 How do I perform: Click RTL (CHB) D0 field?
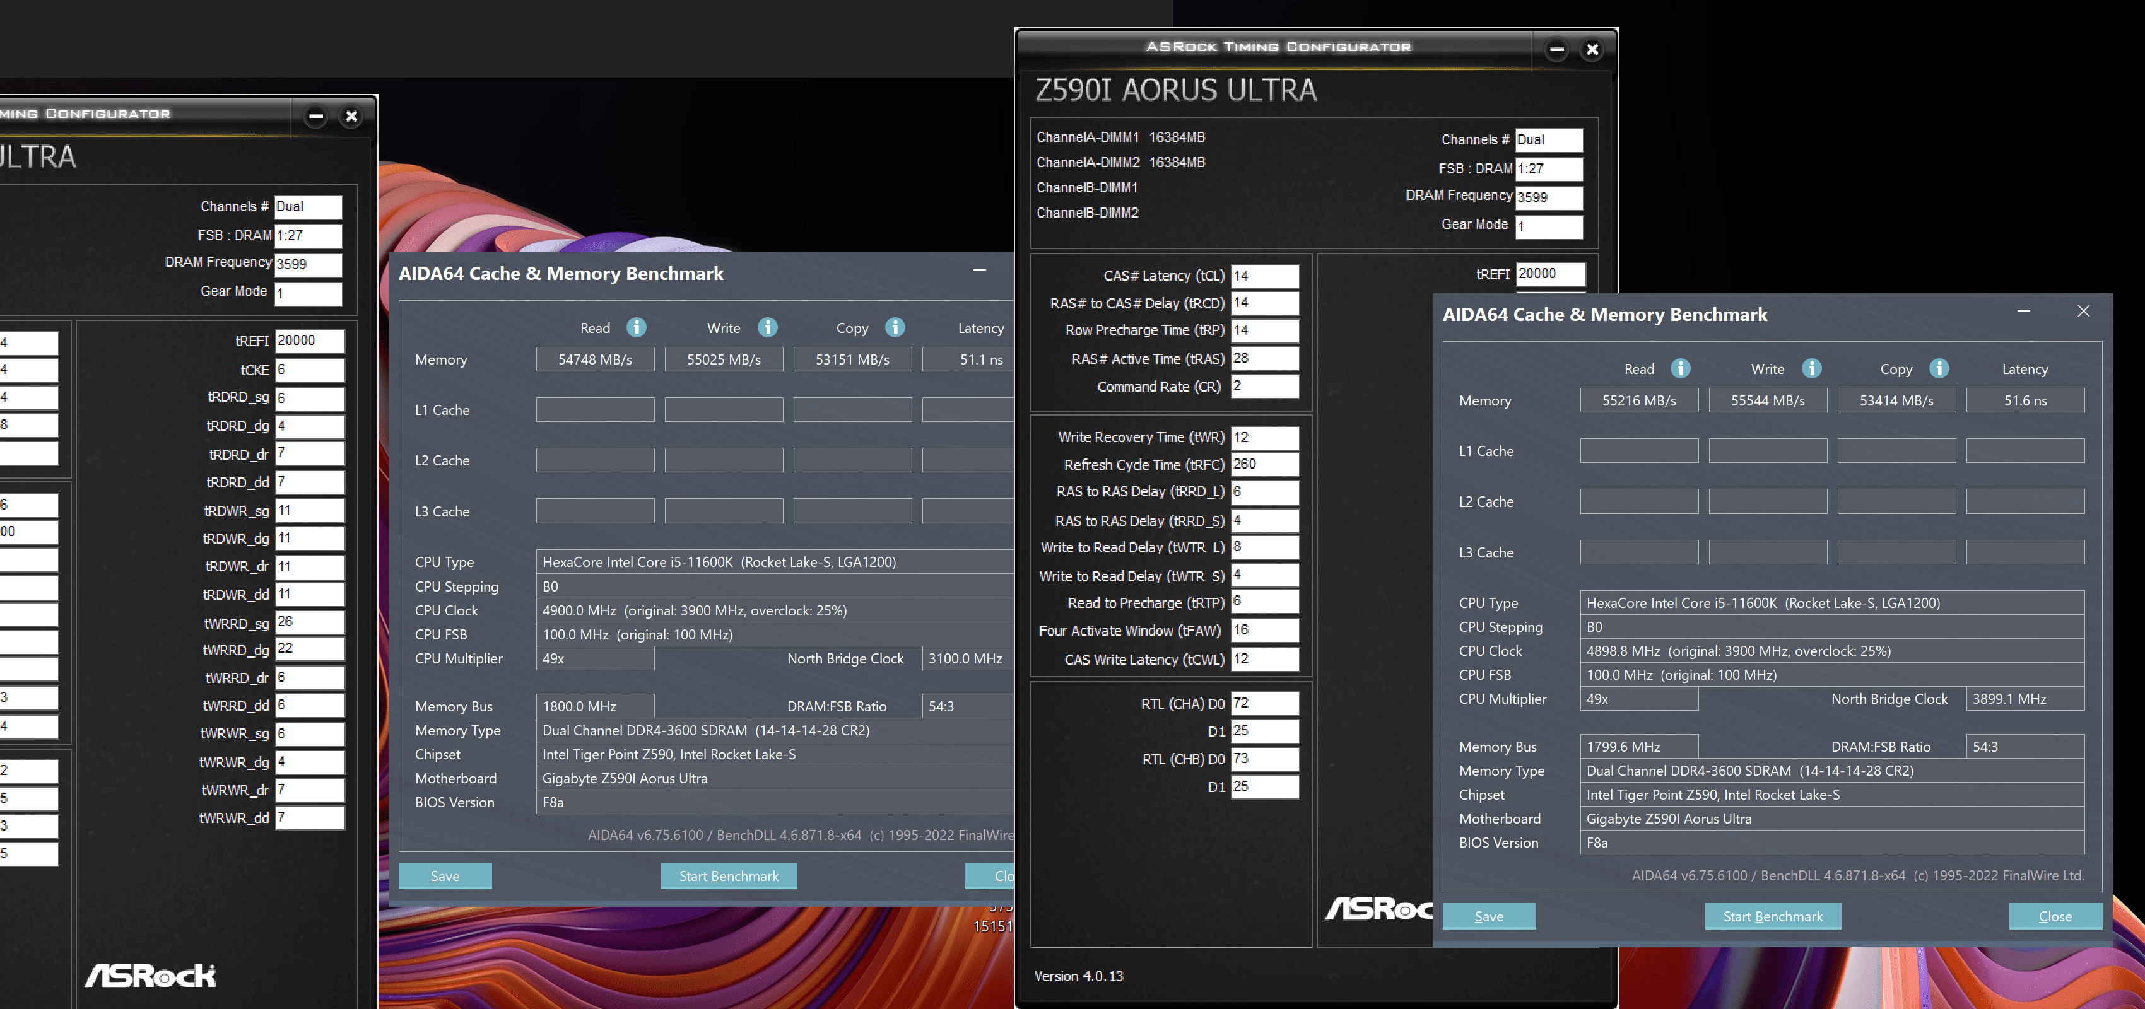point(1265,759)
